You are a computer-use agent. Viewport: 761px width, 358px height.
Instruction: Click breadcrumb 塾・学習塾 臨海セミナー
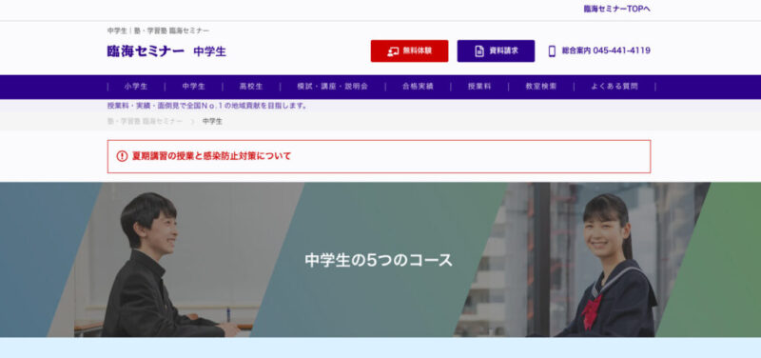[145, 121]
